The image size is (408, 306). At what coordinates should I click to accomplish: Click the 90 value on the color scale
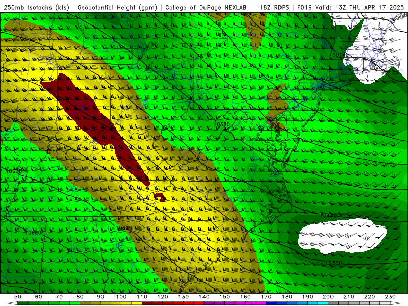(x=100, y=297)
